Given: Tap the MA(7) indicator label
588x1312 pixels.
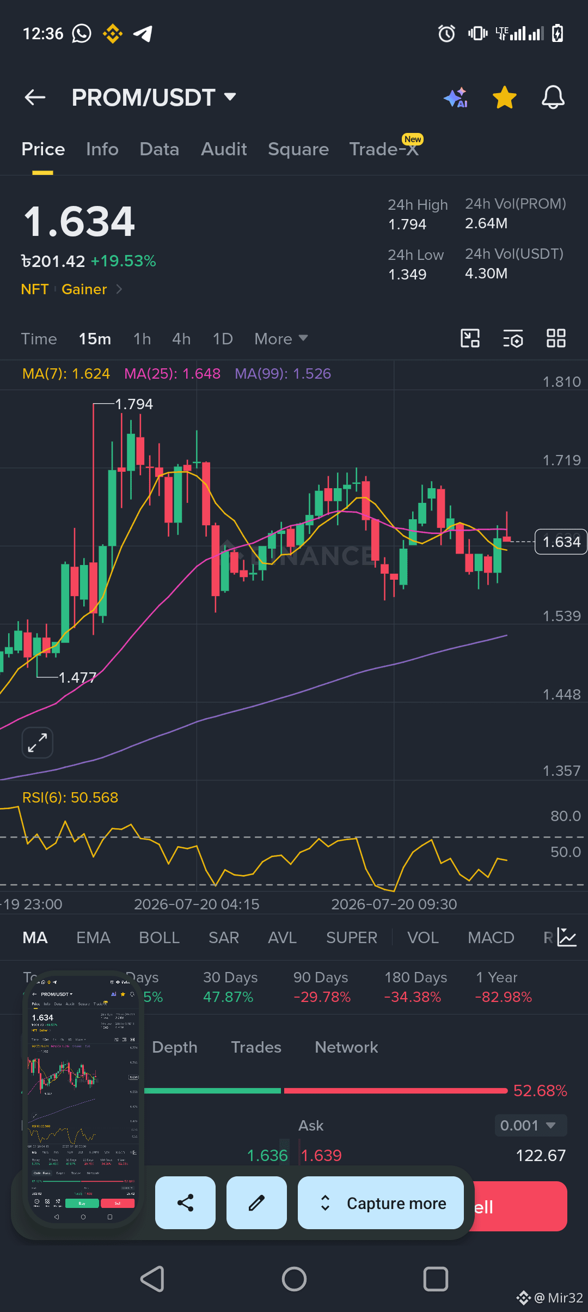Looking at the screenshot, I should (x=66, y=374).
